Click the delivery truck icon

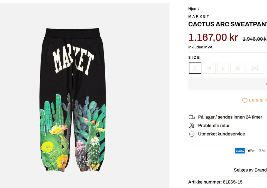(192, 117)
